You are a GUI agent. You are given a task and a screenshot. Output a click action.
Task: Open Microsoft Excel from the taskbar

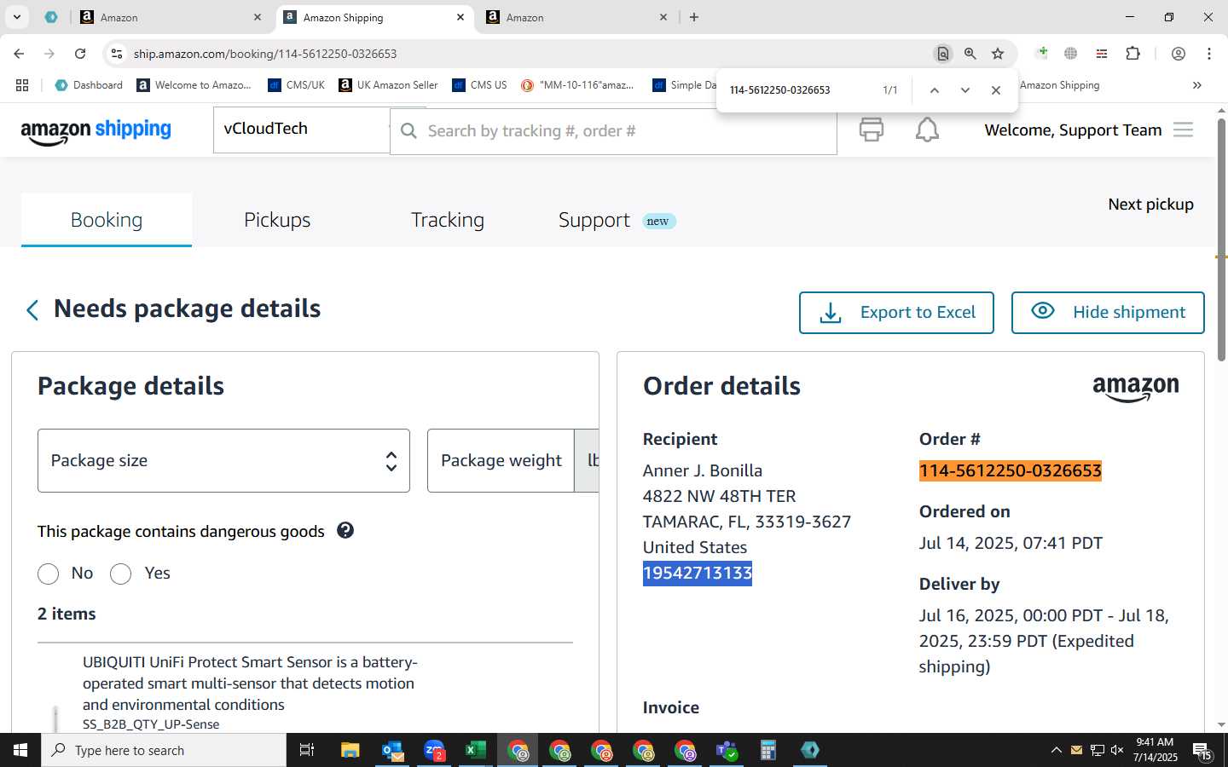pyautogui.click(x=475, y=750)
